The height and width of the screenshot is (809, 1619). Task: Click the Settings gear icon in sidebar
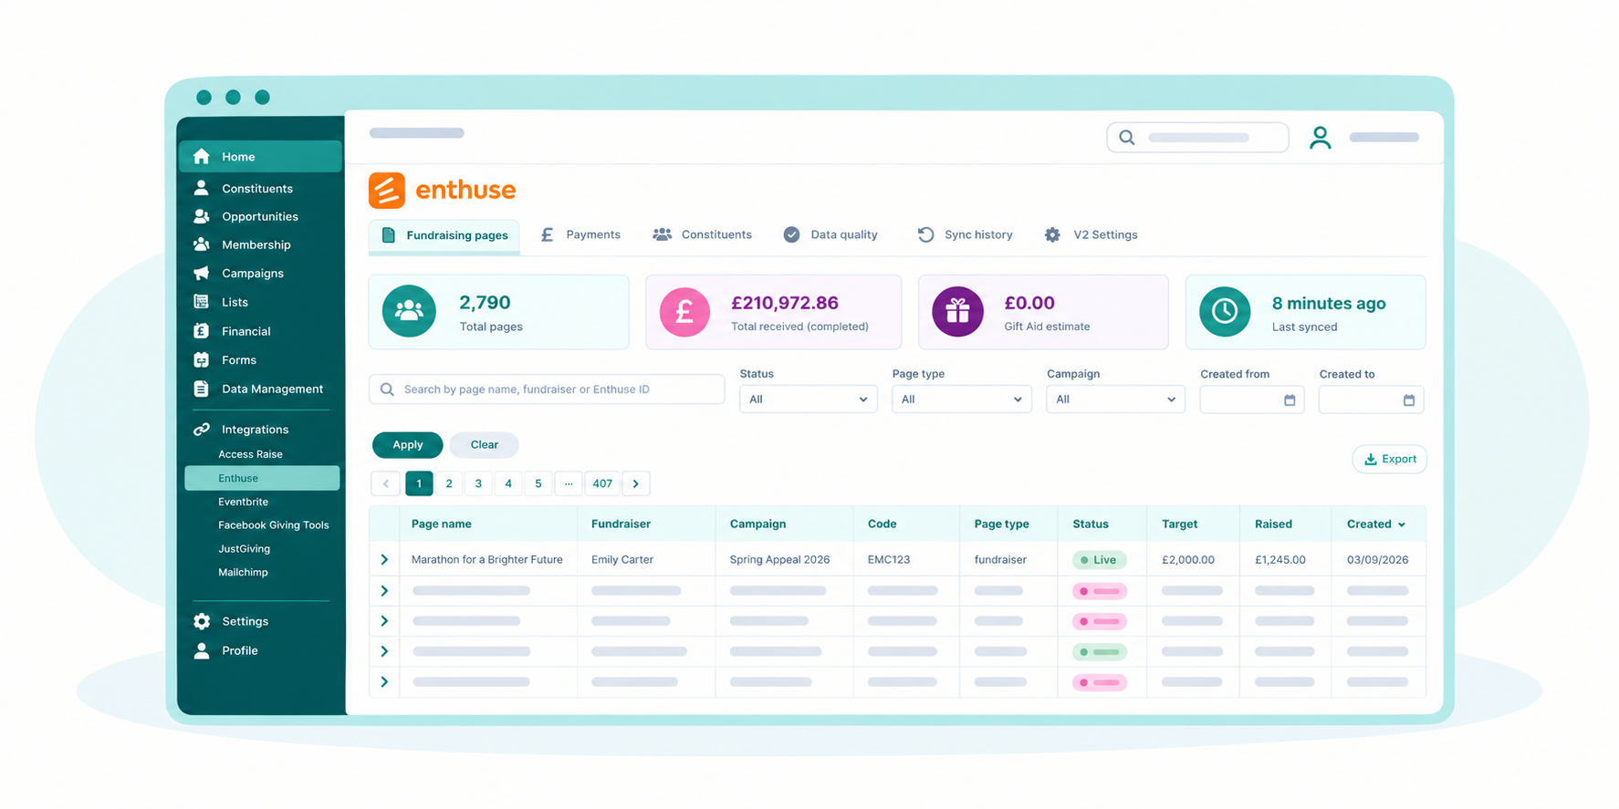tap(202, 621)
